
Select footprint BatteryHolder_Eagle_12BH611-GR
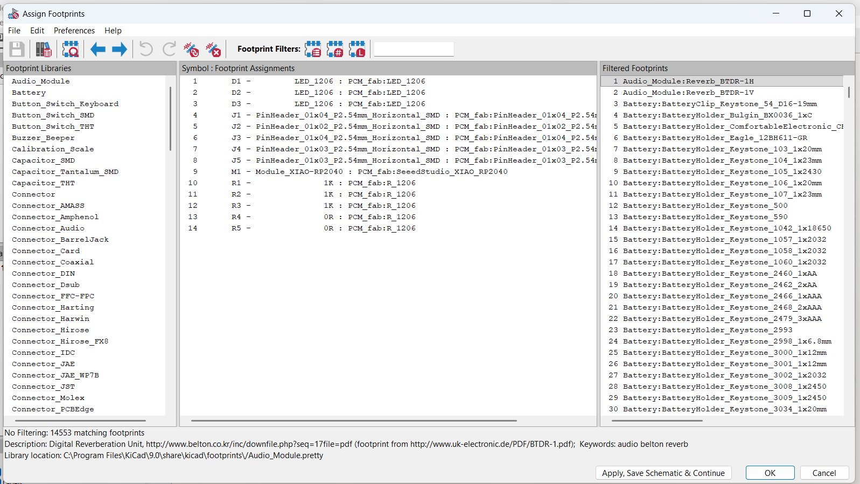click(x=722, y=138)
